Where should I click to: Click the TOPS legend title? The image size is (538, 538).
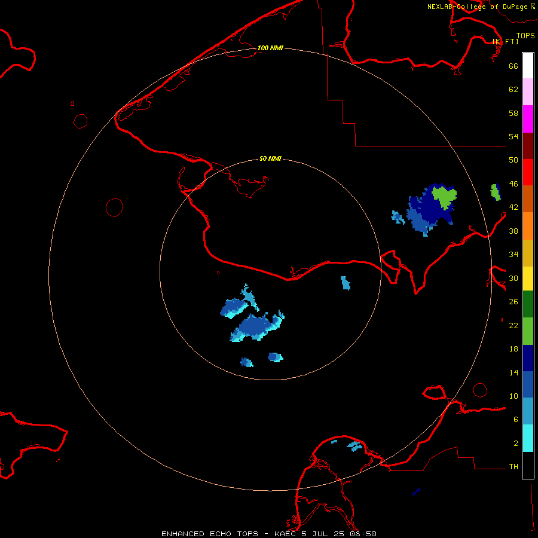[x=525, y=35]
